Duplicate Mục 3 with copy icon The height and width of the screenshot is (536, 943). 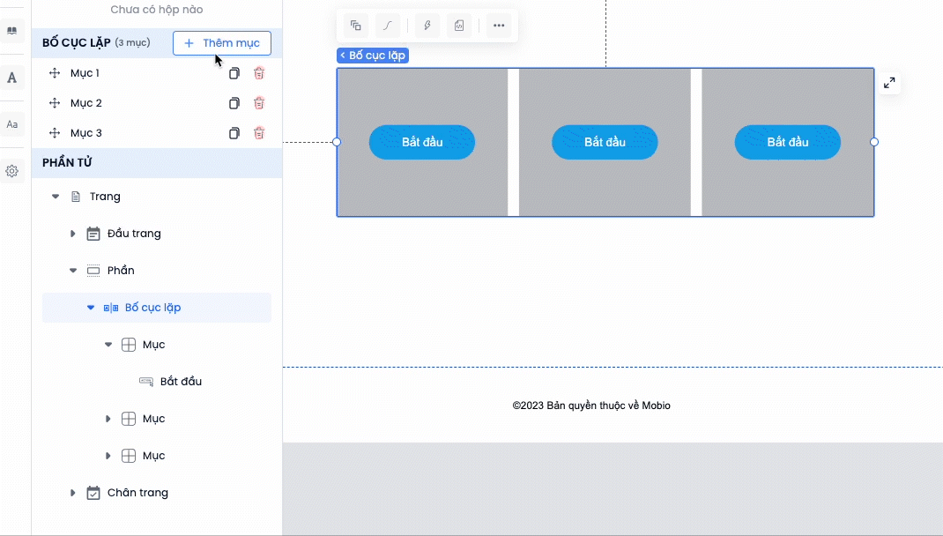(234, 133)
